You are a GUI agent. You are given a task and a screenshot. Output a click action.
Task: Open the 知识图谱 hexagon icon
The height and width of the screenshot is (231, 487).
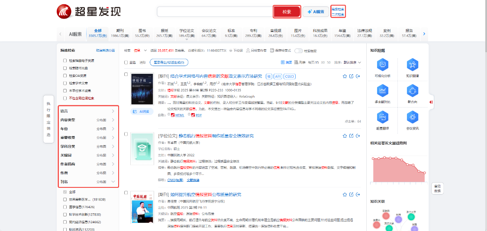click(412, 65)
